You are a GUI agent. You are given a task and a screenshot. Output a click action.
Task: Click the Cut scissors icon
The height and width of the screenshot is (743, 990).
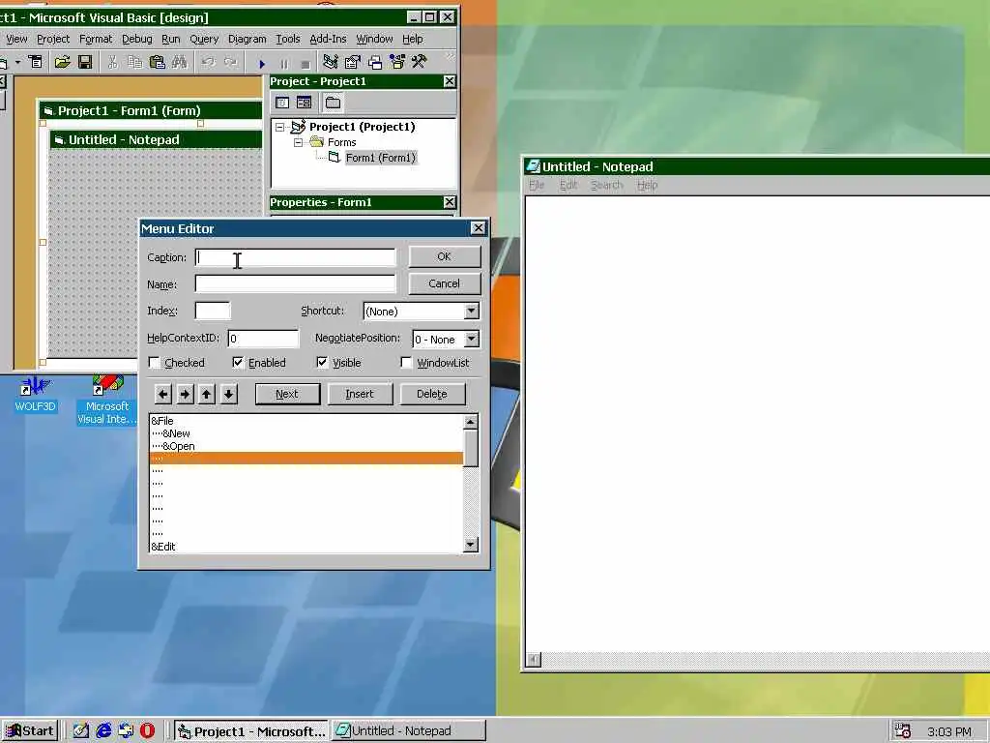[x=112, y=62]
